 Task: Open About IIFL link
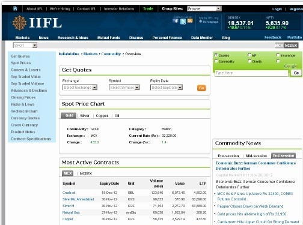click(35, 8)
